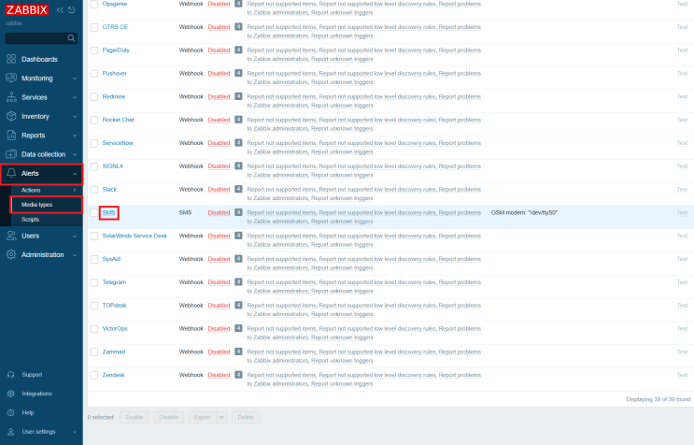Open the SolarWinds Service Desk link
694x445 pixels.
tap(135, 236)
